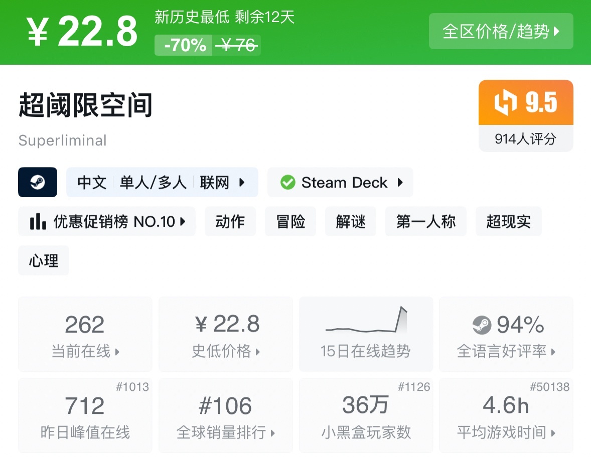Select the 动作 genre tag
Viewport: 591px width, 457px height.
[230, 221]
